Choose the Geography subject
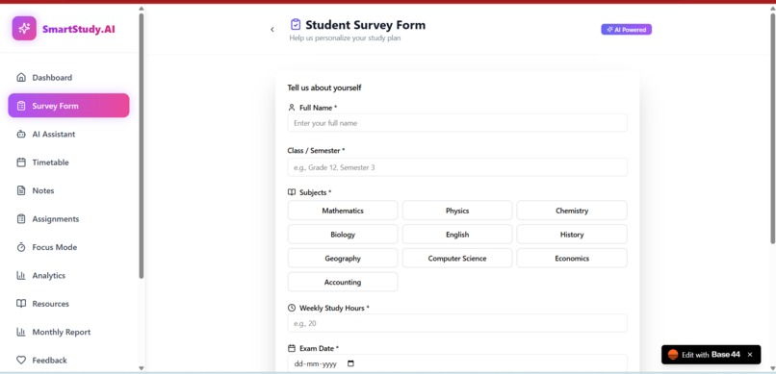 pos(343,259)
